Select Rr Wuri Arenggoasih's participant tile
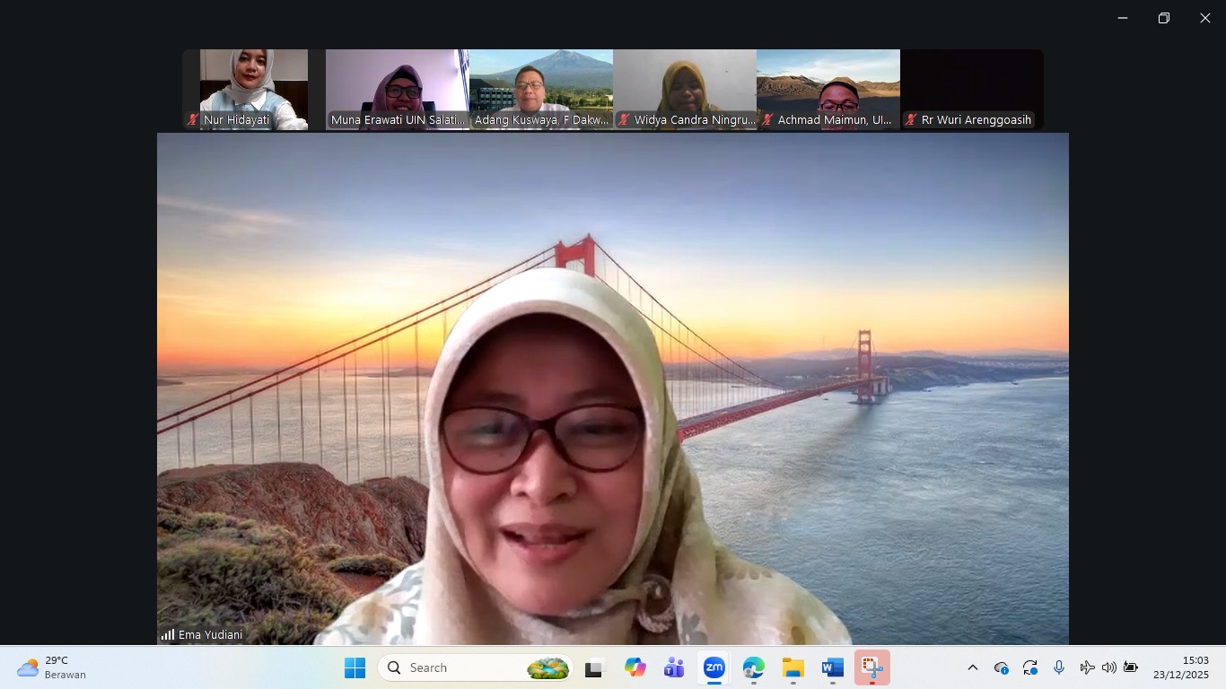 tap(972, 88)
